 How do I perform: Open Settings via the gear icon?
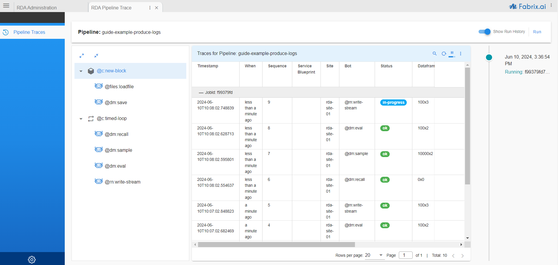(x=31, y=259)
